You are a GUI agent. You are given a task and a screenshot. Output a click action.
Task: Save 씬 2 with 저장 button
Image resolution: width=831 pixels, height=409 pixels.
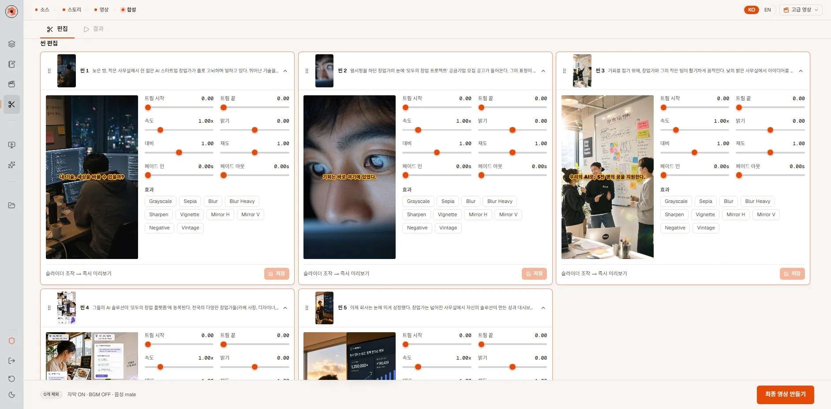point(535,274)
